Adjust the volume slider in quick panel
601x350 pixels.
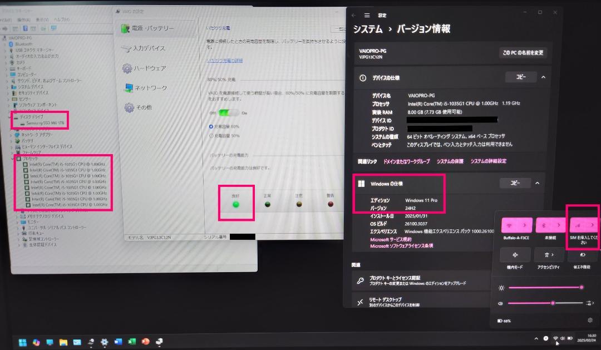(x=545, y=303)
